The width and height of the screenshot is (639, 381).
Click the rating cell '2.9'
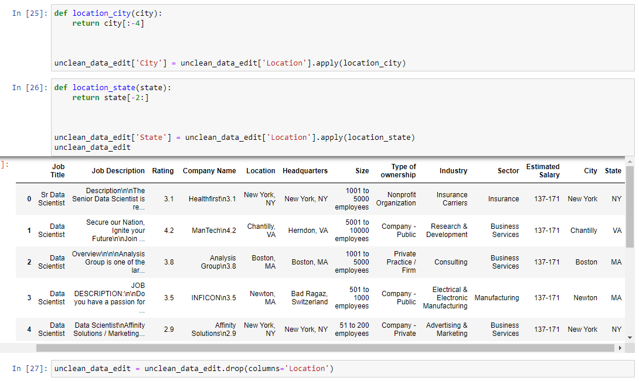tap(169, 329)
